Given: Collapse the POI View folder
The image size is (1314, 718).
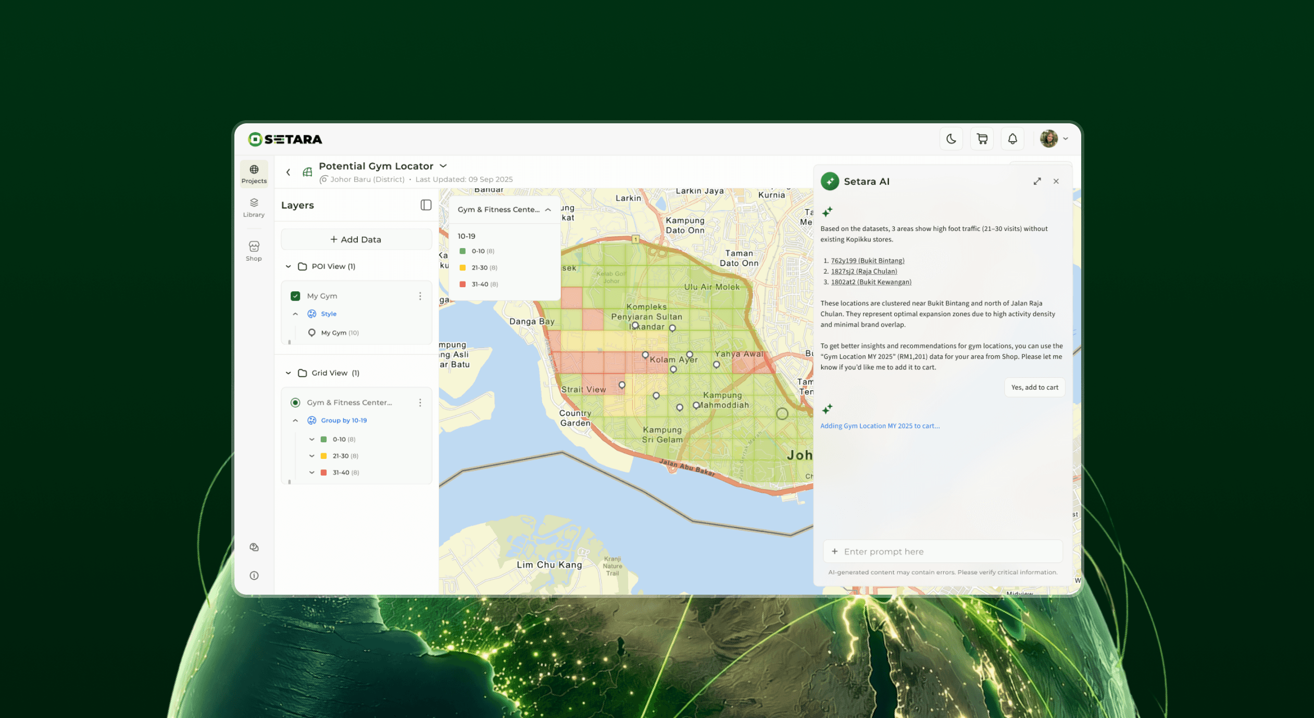Looking at the screenshot, I should (288, 266).
